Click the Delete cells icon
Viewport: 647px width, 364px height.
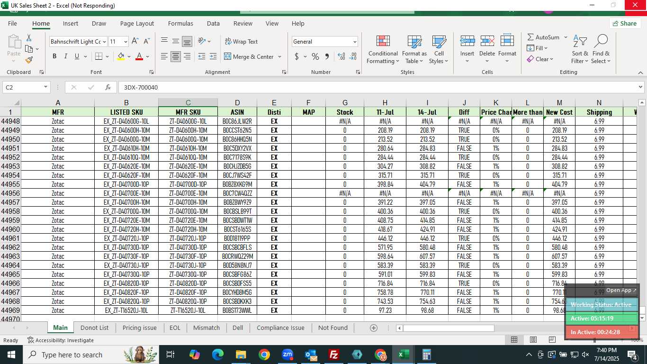click(x=487, y=41)
